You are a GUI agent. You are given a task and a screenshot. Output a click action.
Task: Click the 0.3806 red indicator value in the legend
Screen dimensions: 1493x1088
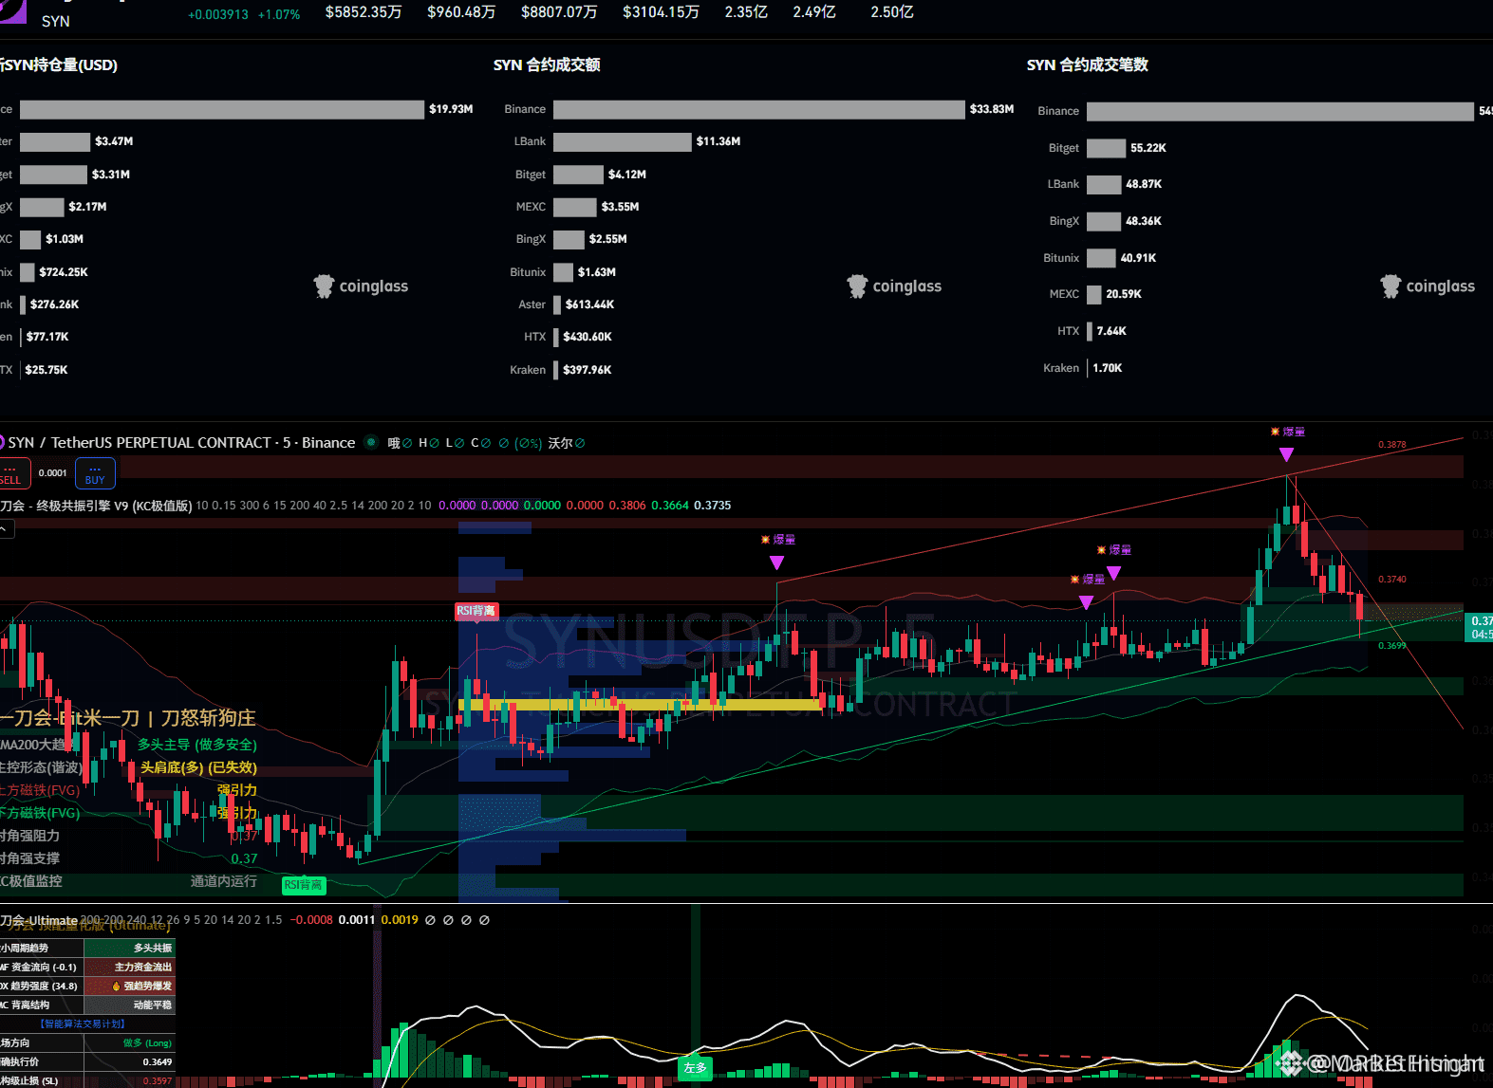pyautogui.click(x=627, y=506)
